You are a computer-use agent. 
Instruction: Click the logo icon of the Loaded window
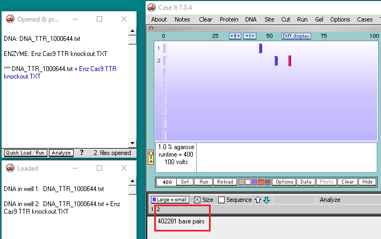(x=10, y=168)
